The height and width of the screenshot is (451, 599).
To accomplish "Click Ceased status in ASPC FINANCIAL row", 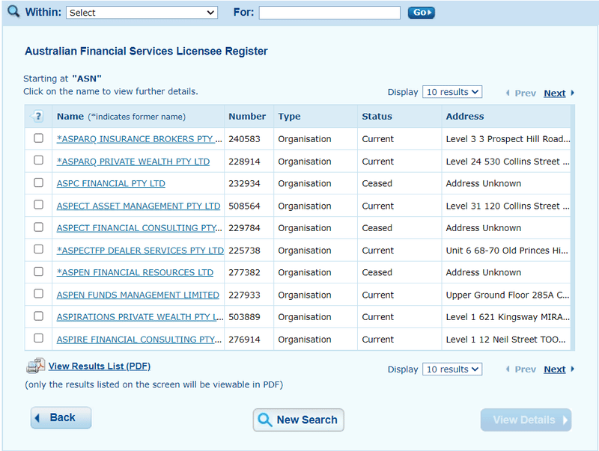I will pos(377,184).
